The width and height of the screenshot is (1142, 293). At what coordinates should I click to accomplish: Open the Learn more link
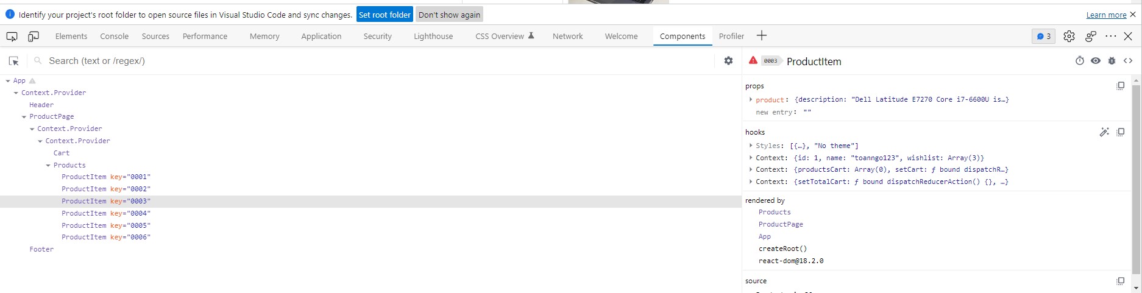[x=1105, y=15]
